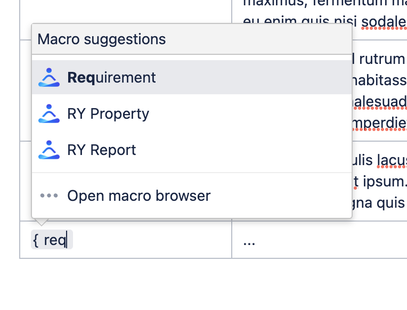
Task: Click the three-dot macro browser icon
Action: point(49,196)
